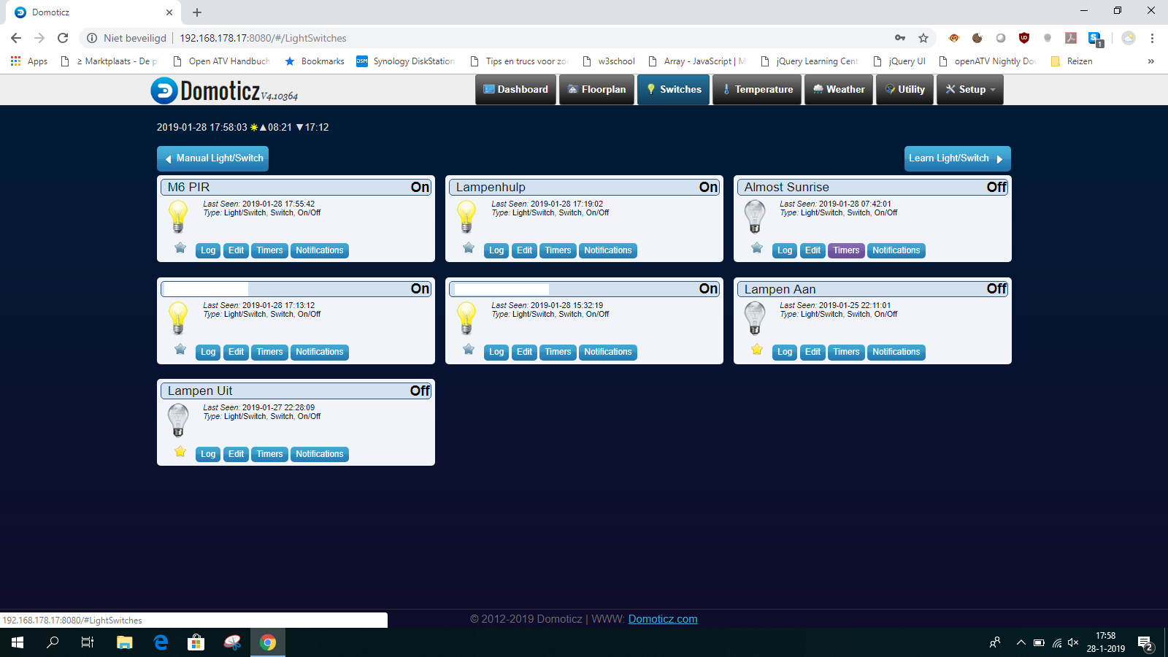Toggle the M6 PIR light bulb
The width and height of the screenshot is (1168, 657).
pyautogui.click(x=178, y=217)
